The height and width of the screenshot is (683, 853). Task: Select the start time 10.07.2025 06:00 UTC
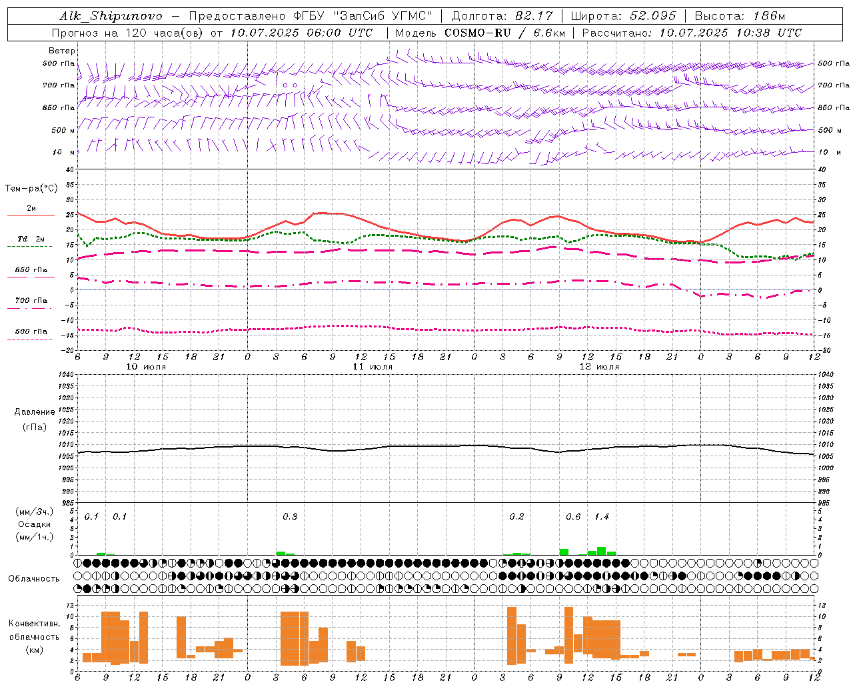[x=301, y=33]
